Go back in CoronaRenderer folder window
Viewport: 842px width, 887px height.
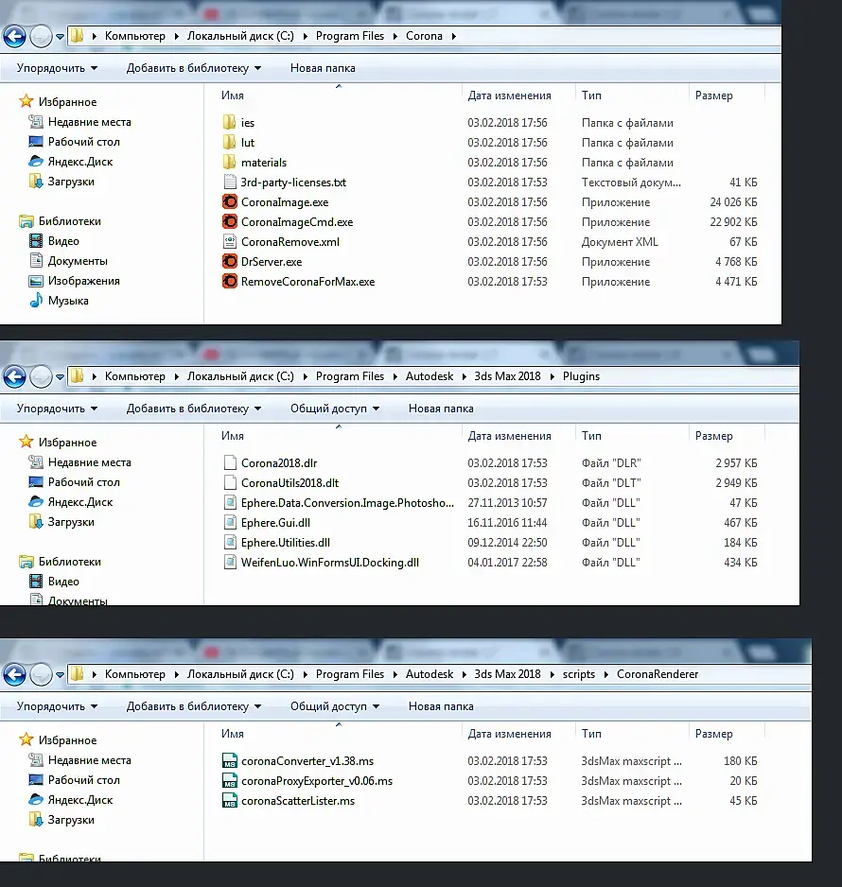click(x=15, y=675)
